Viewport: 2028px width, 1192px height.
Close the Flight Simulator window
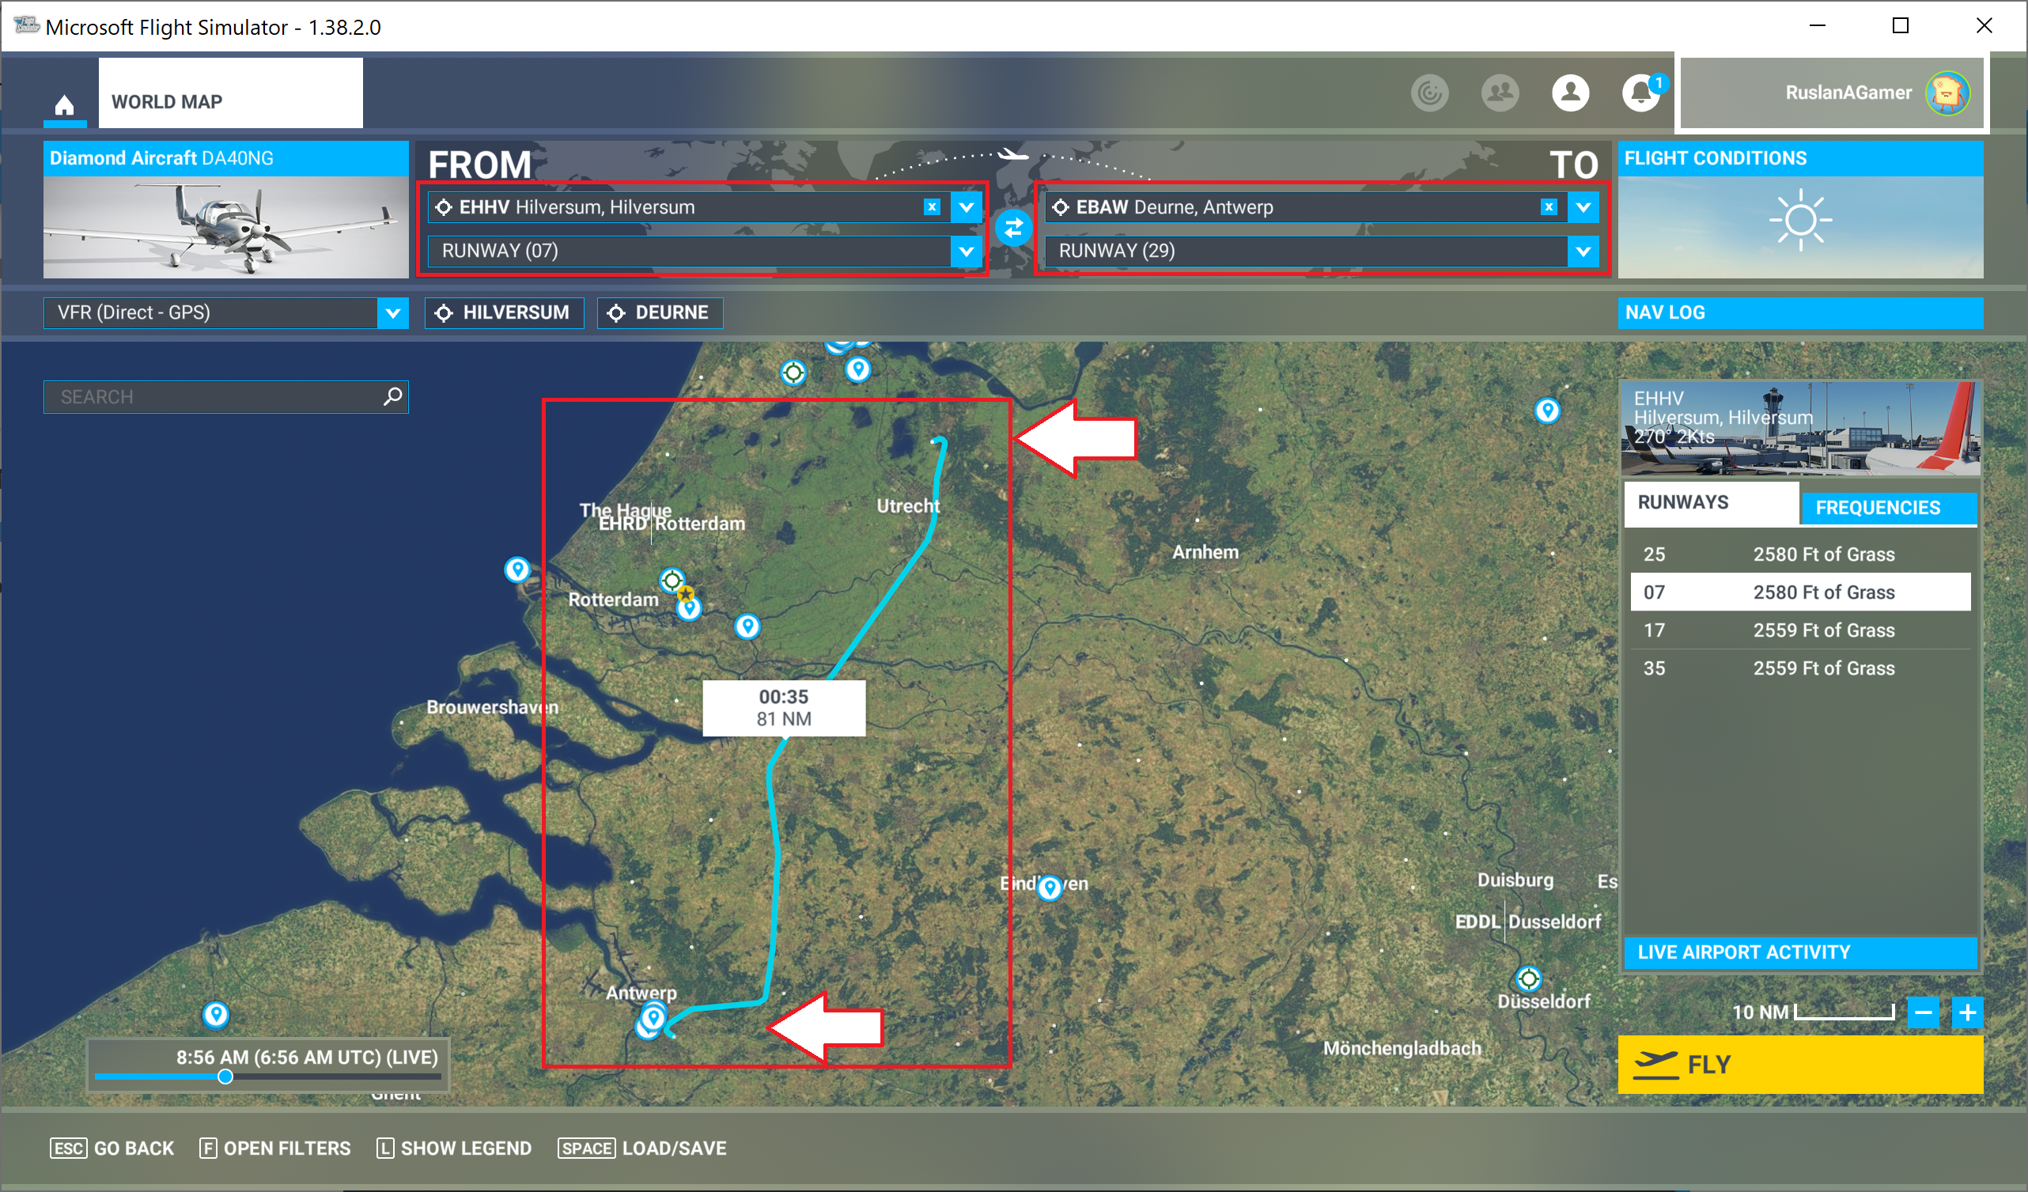pyautogui.click(x=1984, y=26)
